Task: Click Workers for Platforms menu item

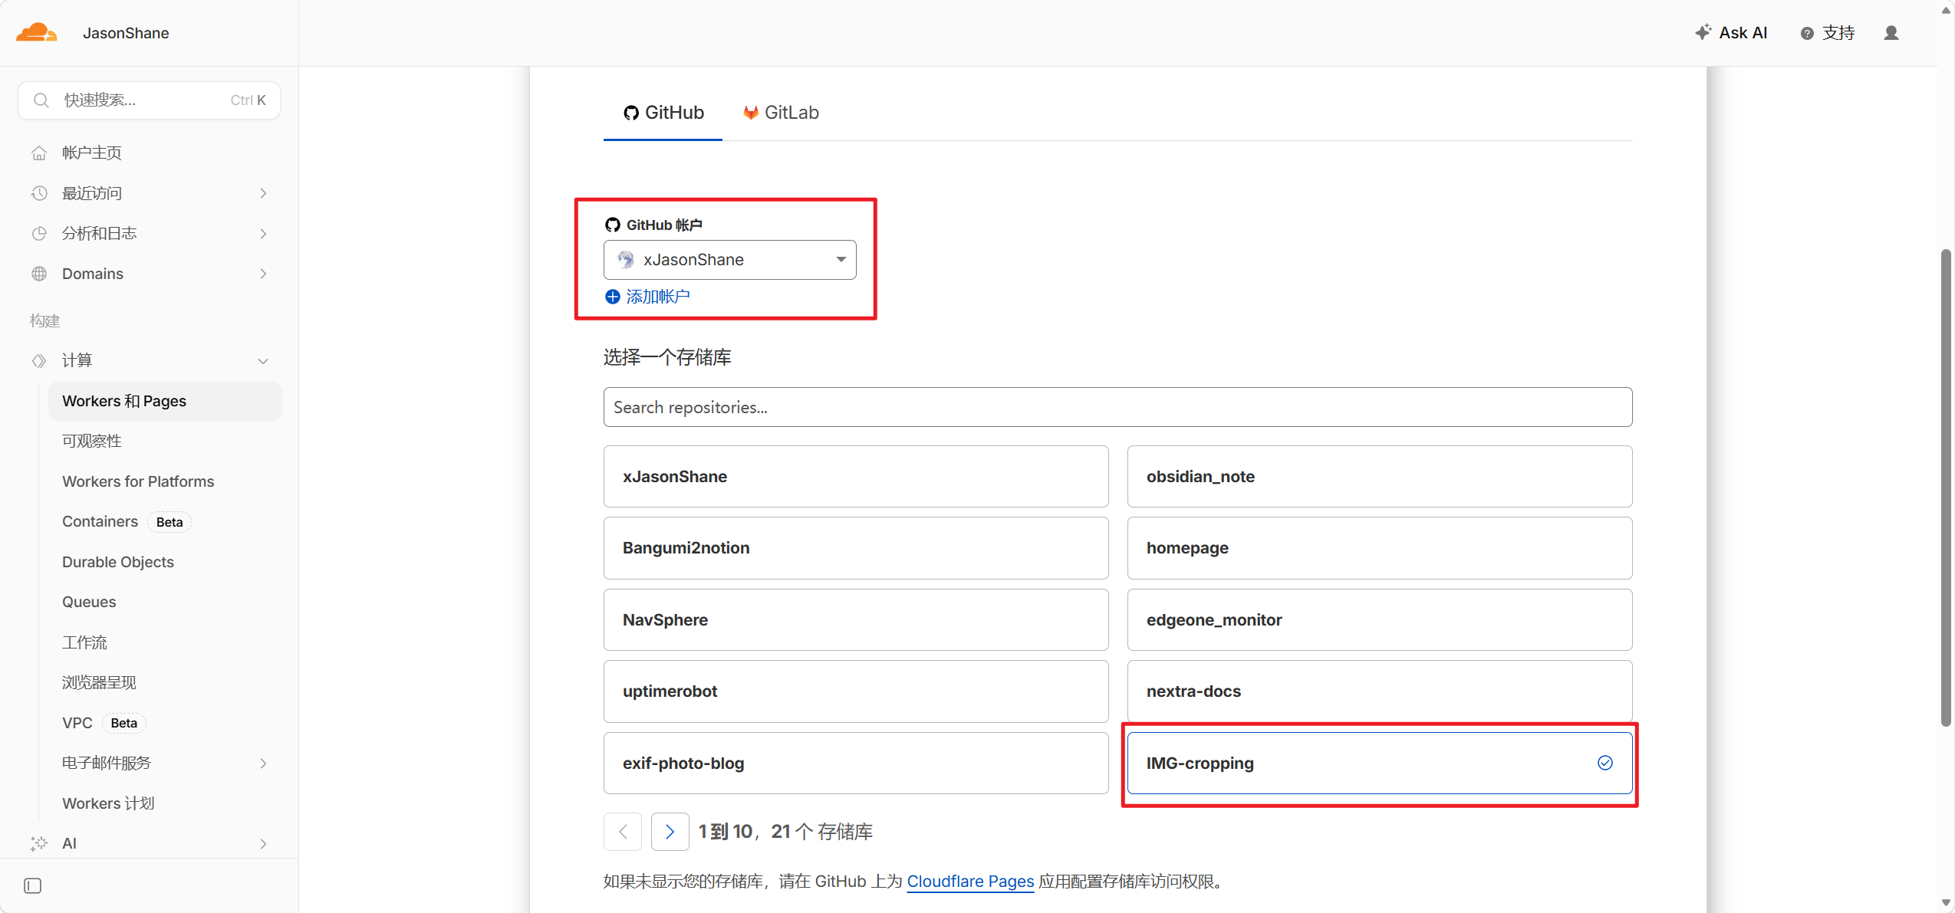Action: pos(138,481)
